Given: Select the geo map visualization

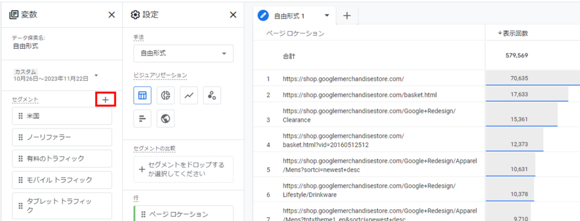Looking at the screenshot, I should coord(165,119).
